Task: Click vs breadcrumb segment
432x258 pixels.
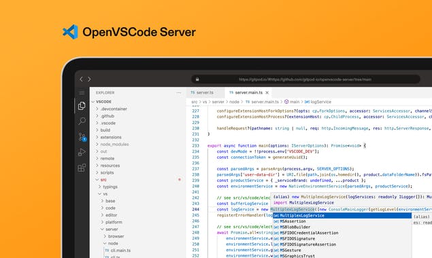Action: pos(205,102)
